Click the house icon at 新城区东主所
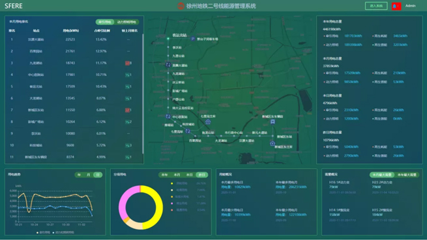 tap(272, 143)
